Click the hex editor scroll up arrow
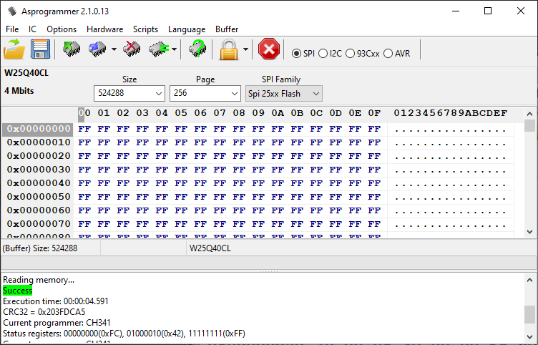The height and width of the screenshot is (345, 538). [529, 114]
